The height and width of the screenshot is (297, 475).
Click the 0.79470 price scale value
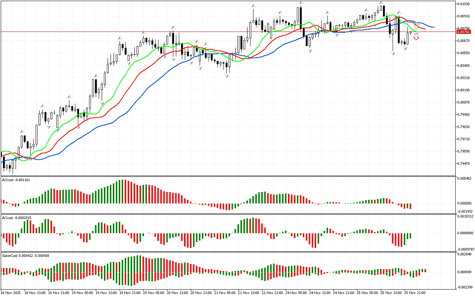(x=463, y=163)
